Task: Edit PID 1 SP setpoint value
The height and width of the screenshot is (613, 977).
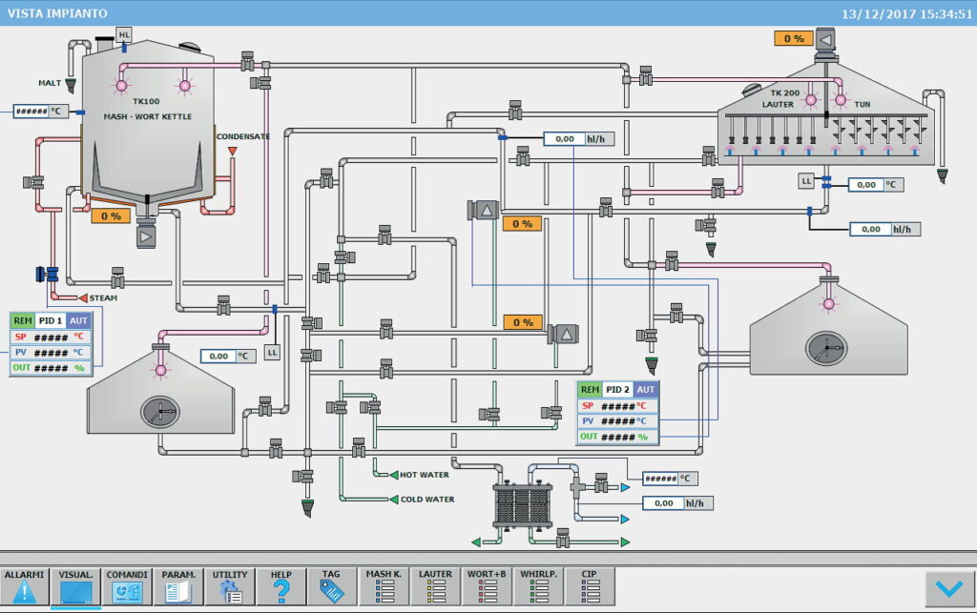Action: (52, 337)
